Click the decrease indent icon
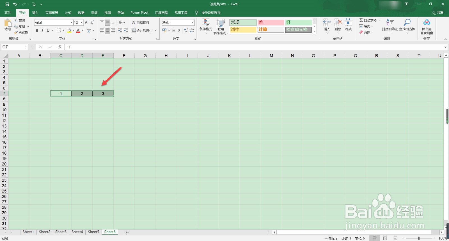 pos(120,30)
